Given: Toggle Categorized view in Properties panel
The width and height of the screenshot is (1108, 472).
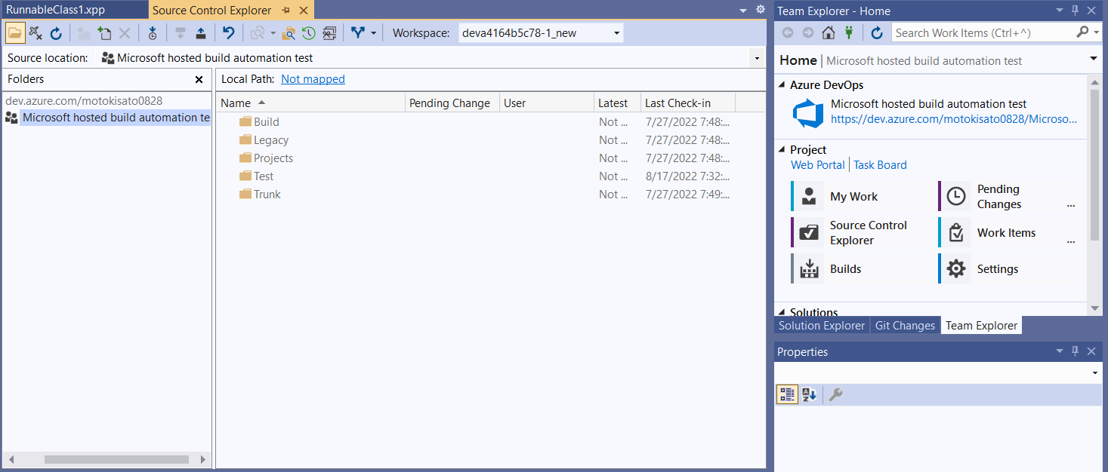Looking at the screenshot, I should (787, 394).
